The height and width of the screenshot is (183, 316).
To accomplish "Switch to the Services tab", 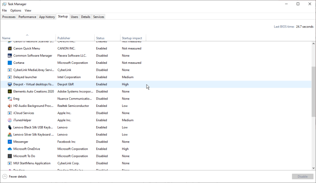I will click(x=98, y=17).
